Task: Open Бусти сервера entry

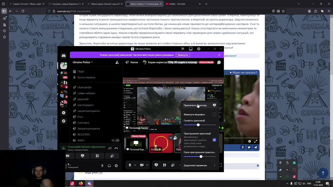Action: click(86, 77)
